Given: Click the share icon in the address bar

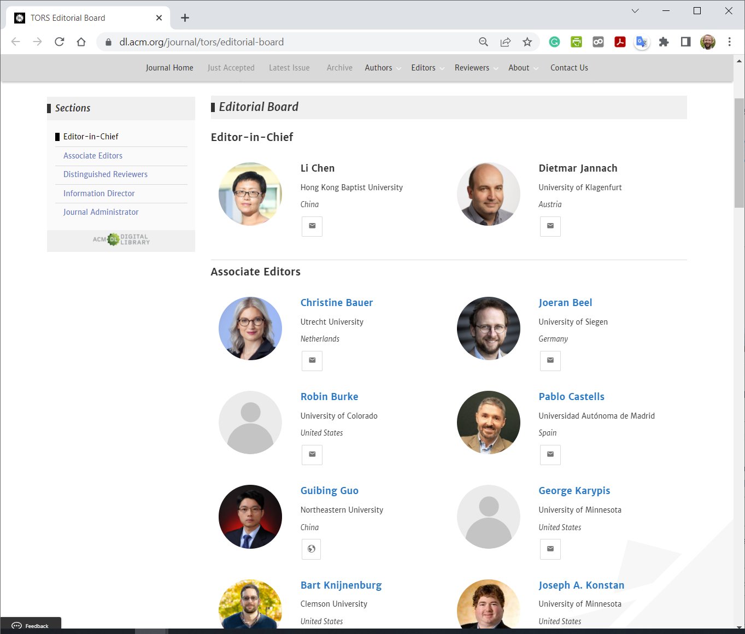Looking at the screenshot, I should (505, 42).
